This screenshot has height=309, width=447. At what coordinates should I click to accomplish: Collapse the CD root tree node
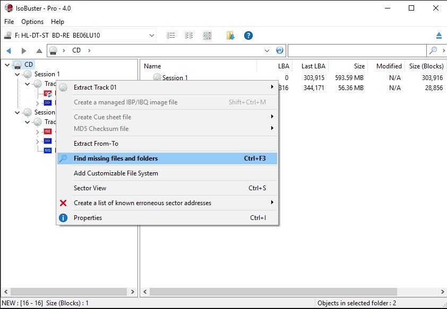[x=7, y=65]
